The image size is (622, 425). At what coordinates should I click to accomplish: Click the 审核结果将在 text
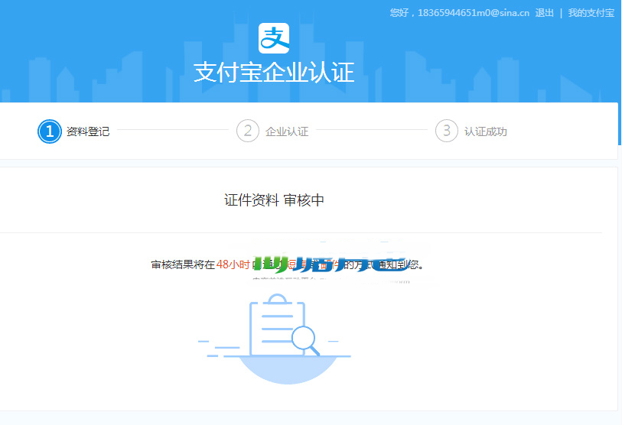click(184, 264)
